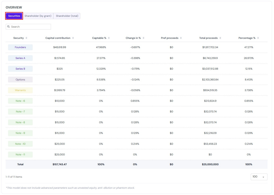Click the Series A security tag
Image resolution: width=274 pixels, height=195 pixels.
point(20,58)
